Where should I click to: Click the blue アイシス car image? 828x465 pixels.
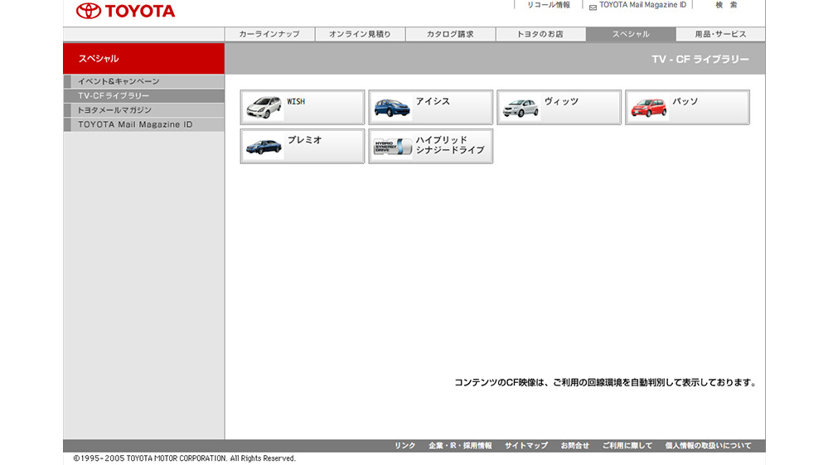[392, 107]
